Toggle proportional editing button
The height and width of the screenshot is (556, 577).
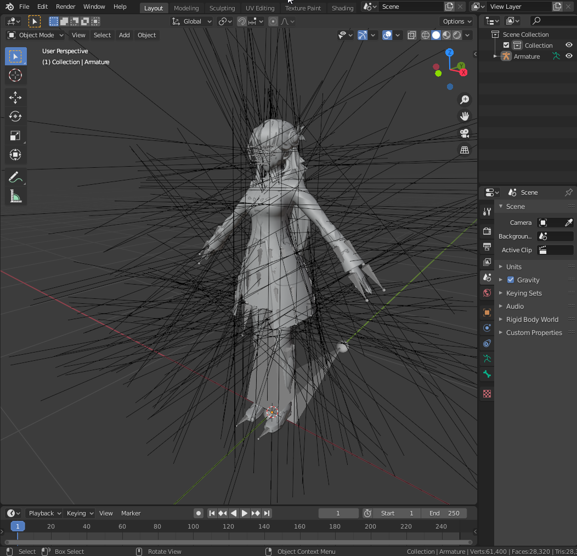click(273, 21)
